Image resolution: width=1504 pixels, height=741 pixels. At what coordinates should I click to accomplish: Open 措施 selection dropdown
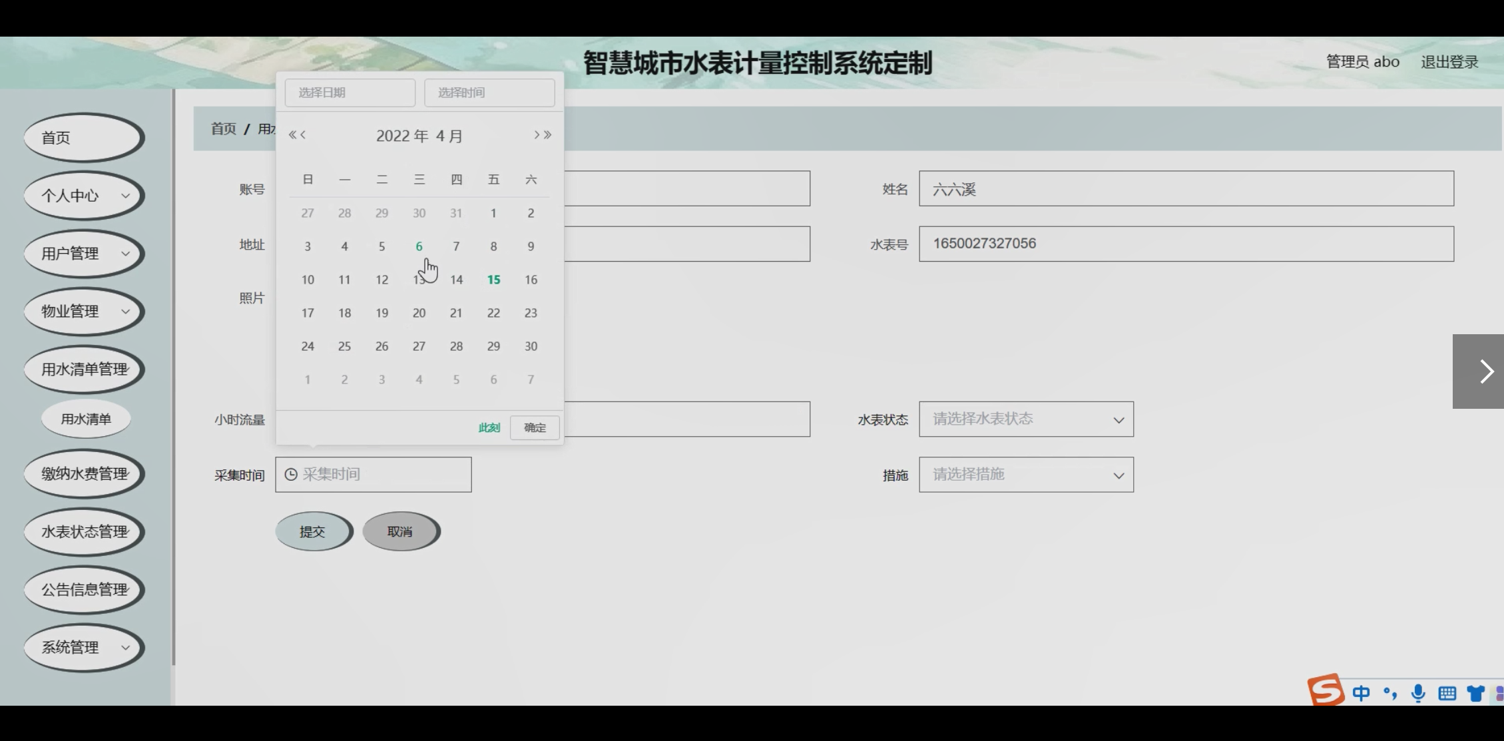point(1026,475)
